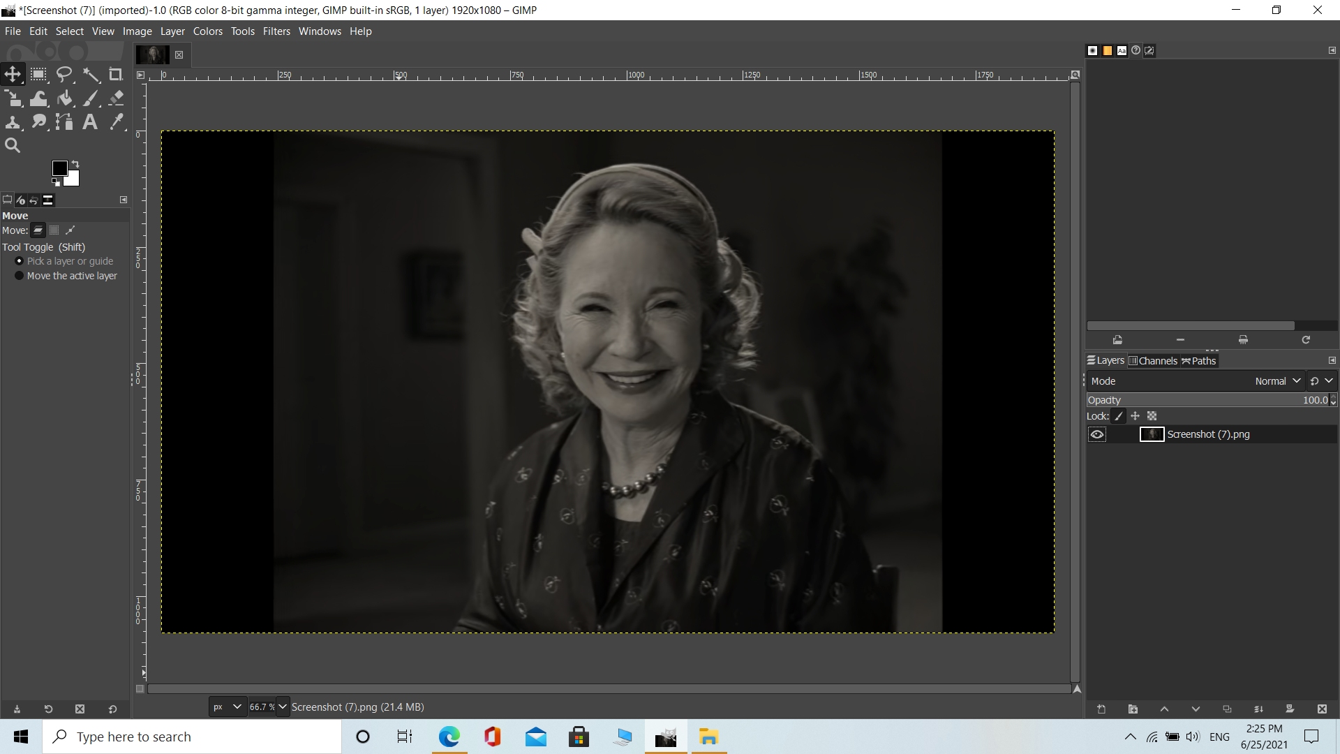Select the Crop tool
The height and width of the screenshot is (754, 1340).
[116, 74]
